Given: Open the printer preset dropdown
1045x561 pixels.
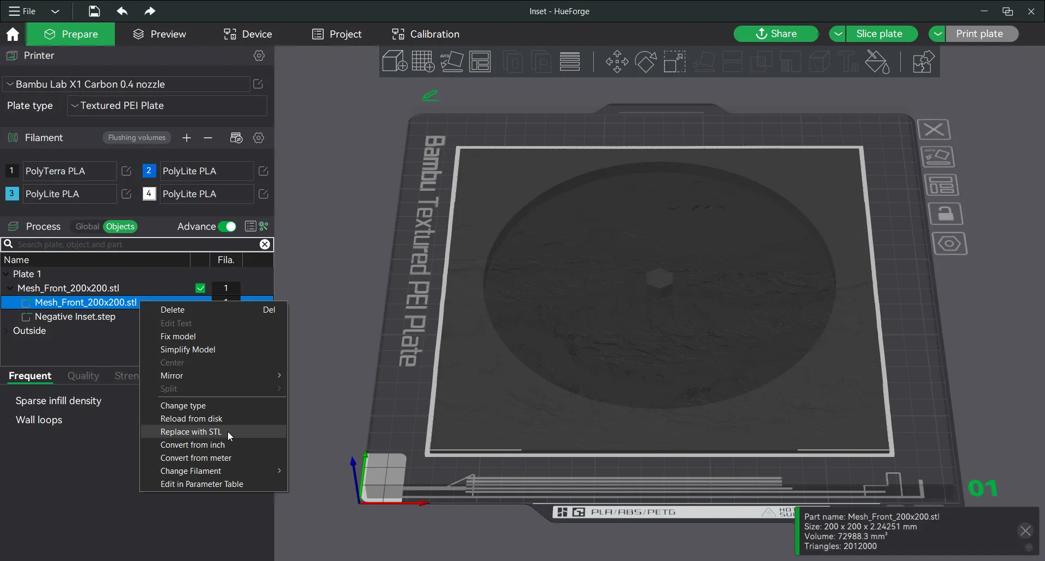Looking at the screenshot, I should click(126, 84).
